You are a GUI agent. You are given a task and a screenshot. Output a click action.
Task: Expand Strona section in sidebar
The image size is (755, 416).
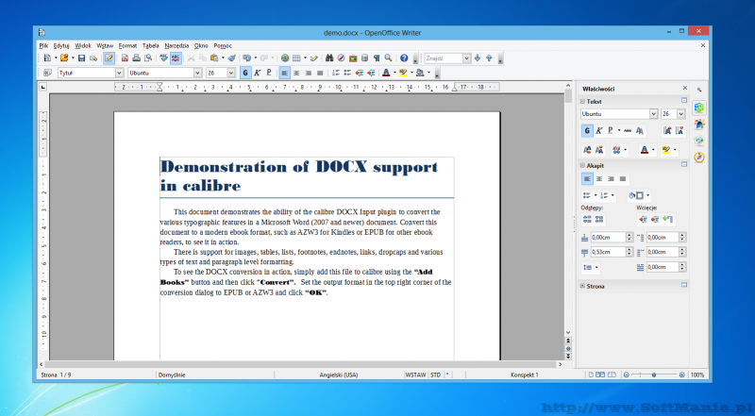point(582,286)
